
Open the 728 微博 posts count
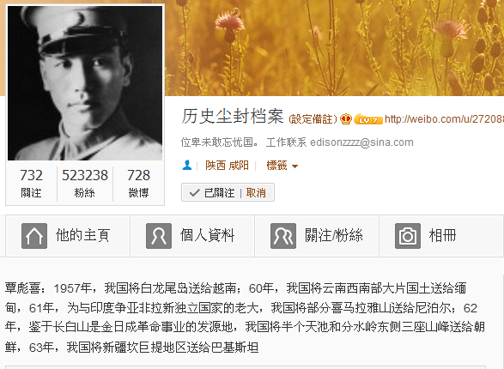(138, 184)
